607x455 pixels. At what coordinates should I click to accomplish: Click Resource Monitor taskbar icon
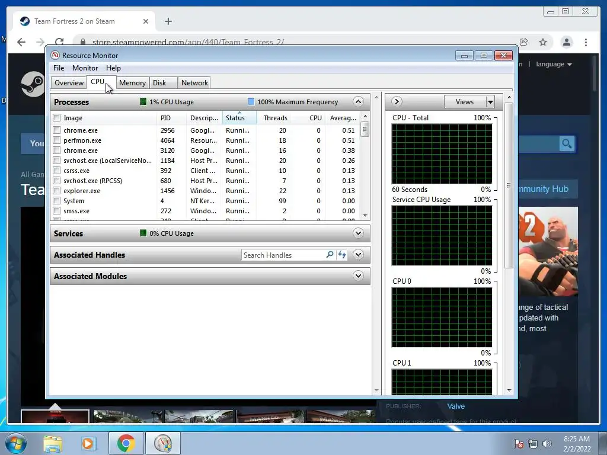(x=163, y=443)
